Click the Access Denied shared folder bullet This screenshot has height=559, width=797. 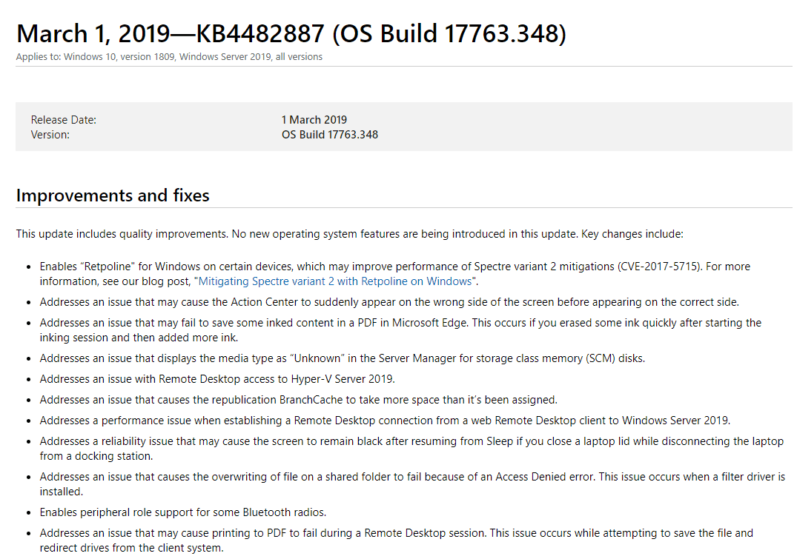point(412,484)
